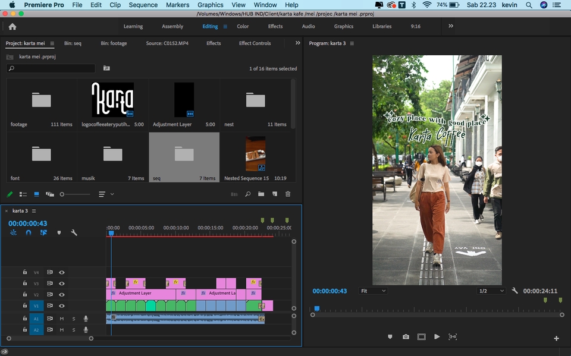Open Program karta 3 panel menu
571x356 pixels.
pyautogui.click(x=352, y=43)
